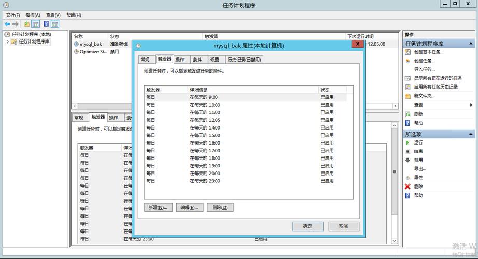This screenshot has width=478, height=259.
Task: Click the 取消 button
Action: pyautogui.click(x=344, y=226)
